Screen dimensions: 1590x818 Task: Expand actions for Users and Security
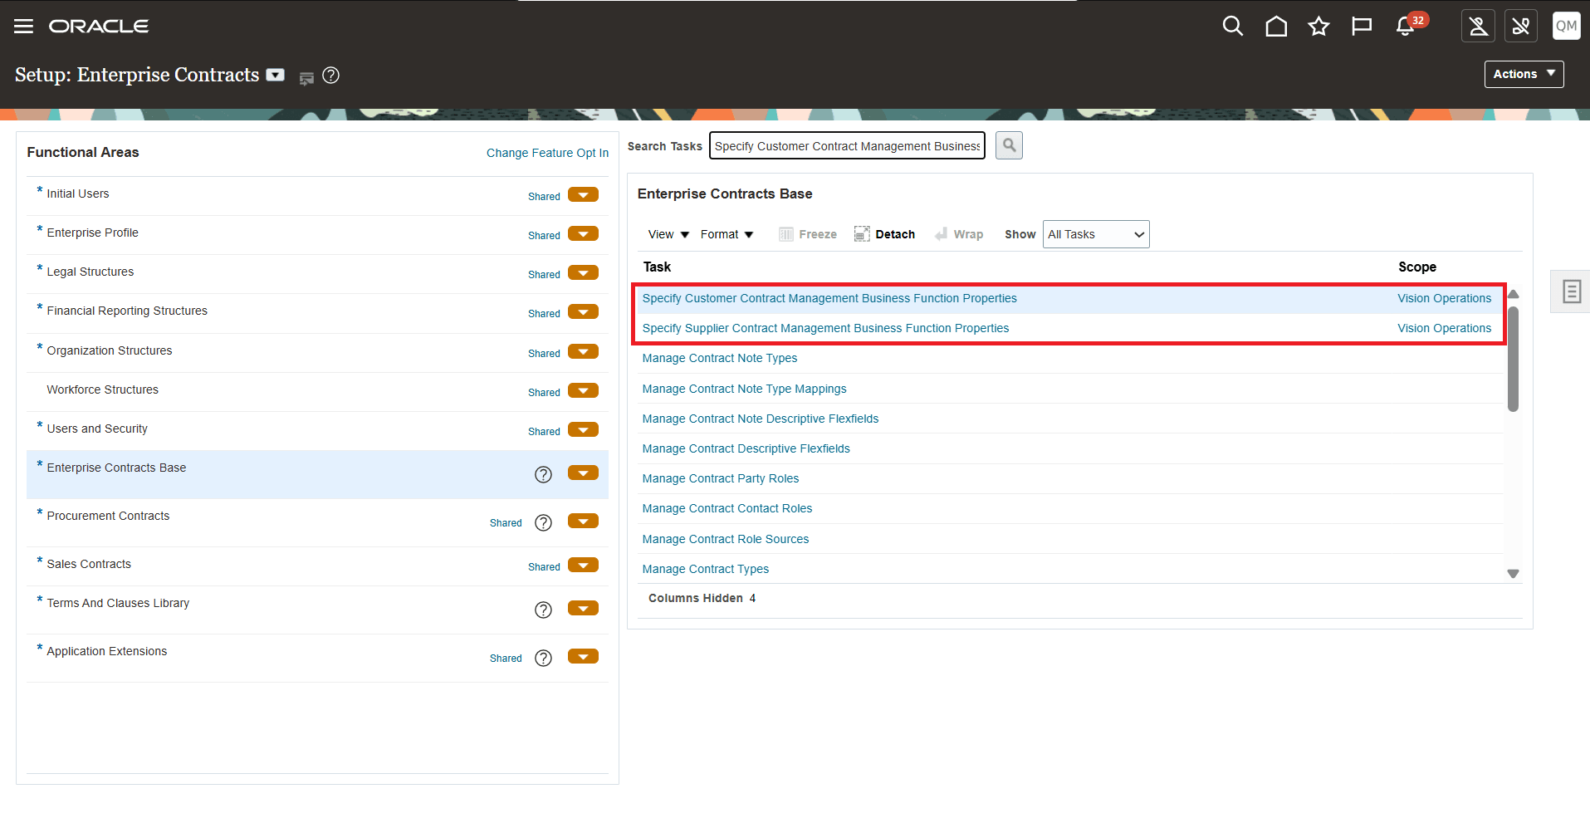point(583,430)
